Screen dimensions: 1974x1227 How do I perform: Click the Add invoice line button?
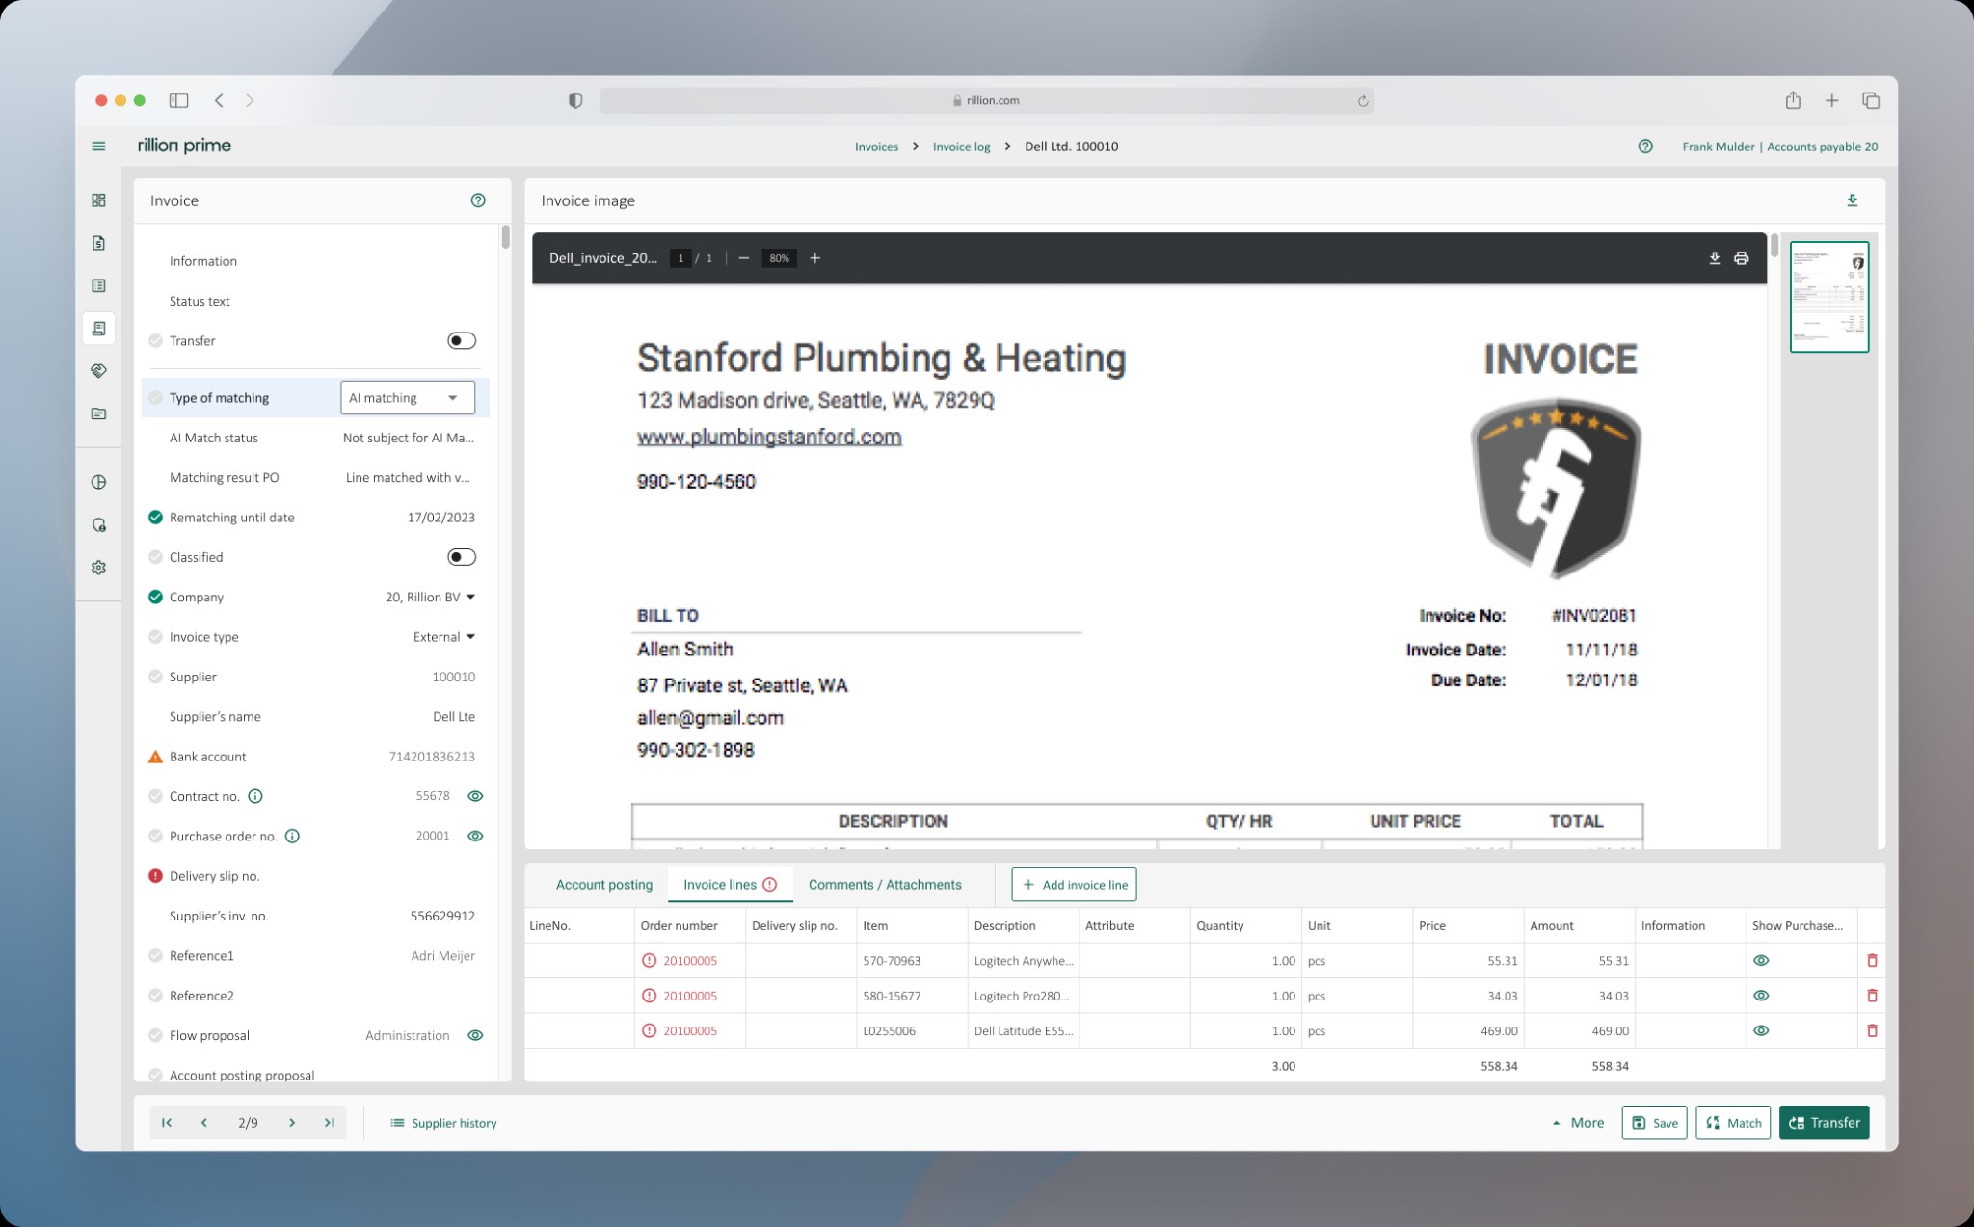1074,885
